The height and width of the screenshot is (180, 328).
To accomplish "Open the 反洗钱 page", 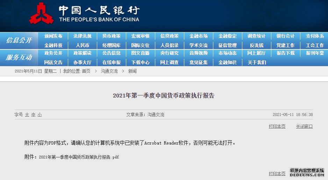I will point(256,45).
